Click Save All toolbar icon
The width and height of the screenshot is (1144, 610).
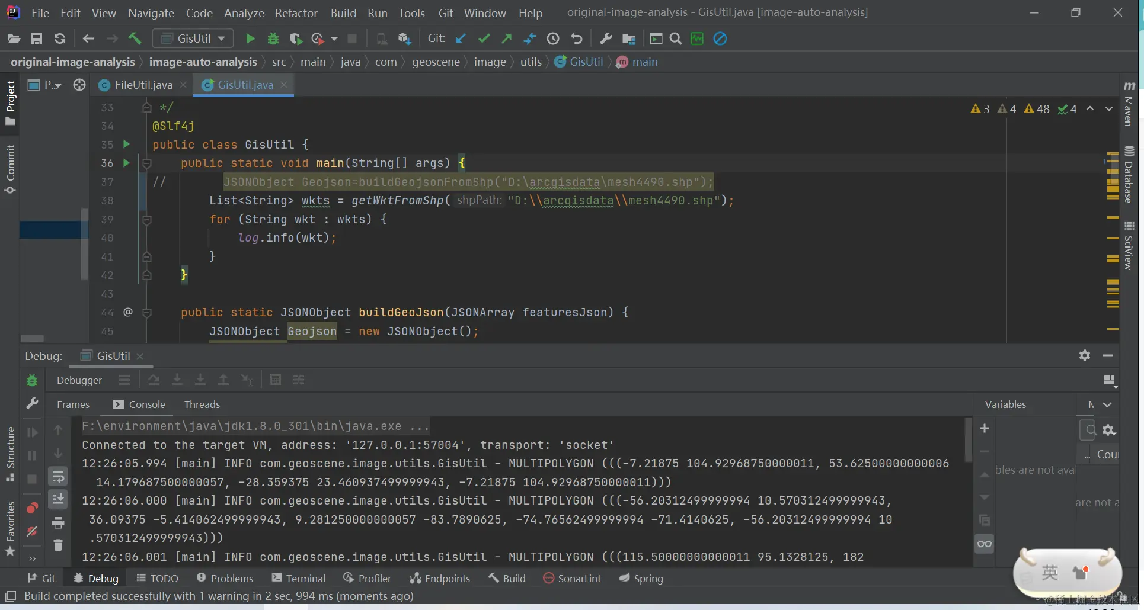tap(37, 39)
